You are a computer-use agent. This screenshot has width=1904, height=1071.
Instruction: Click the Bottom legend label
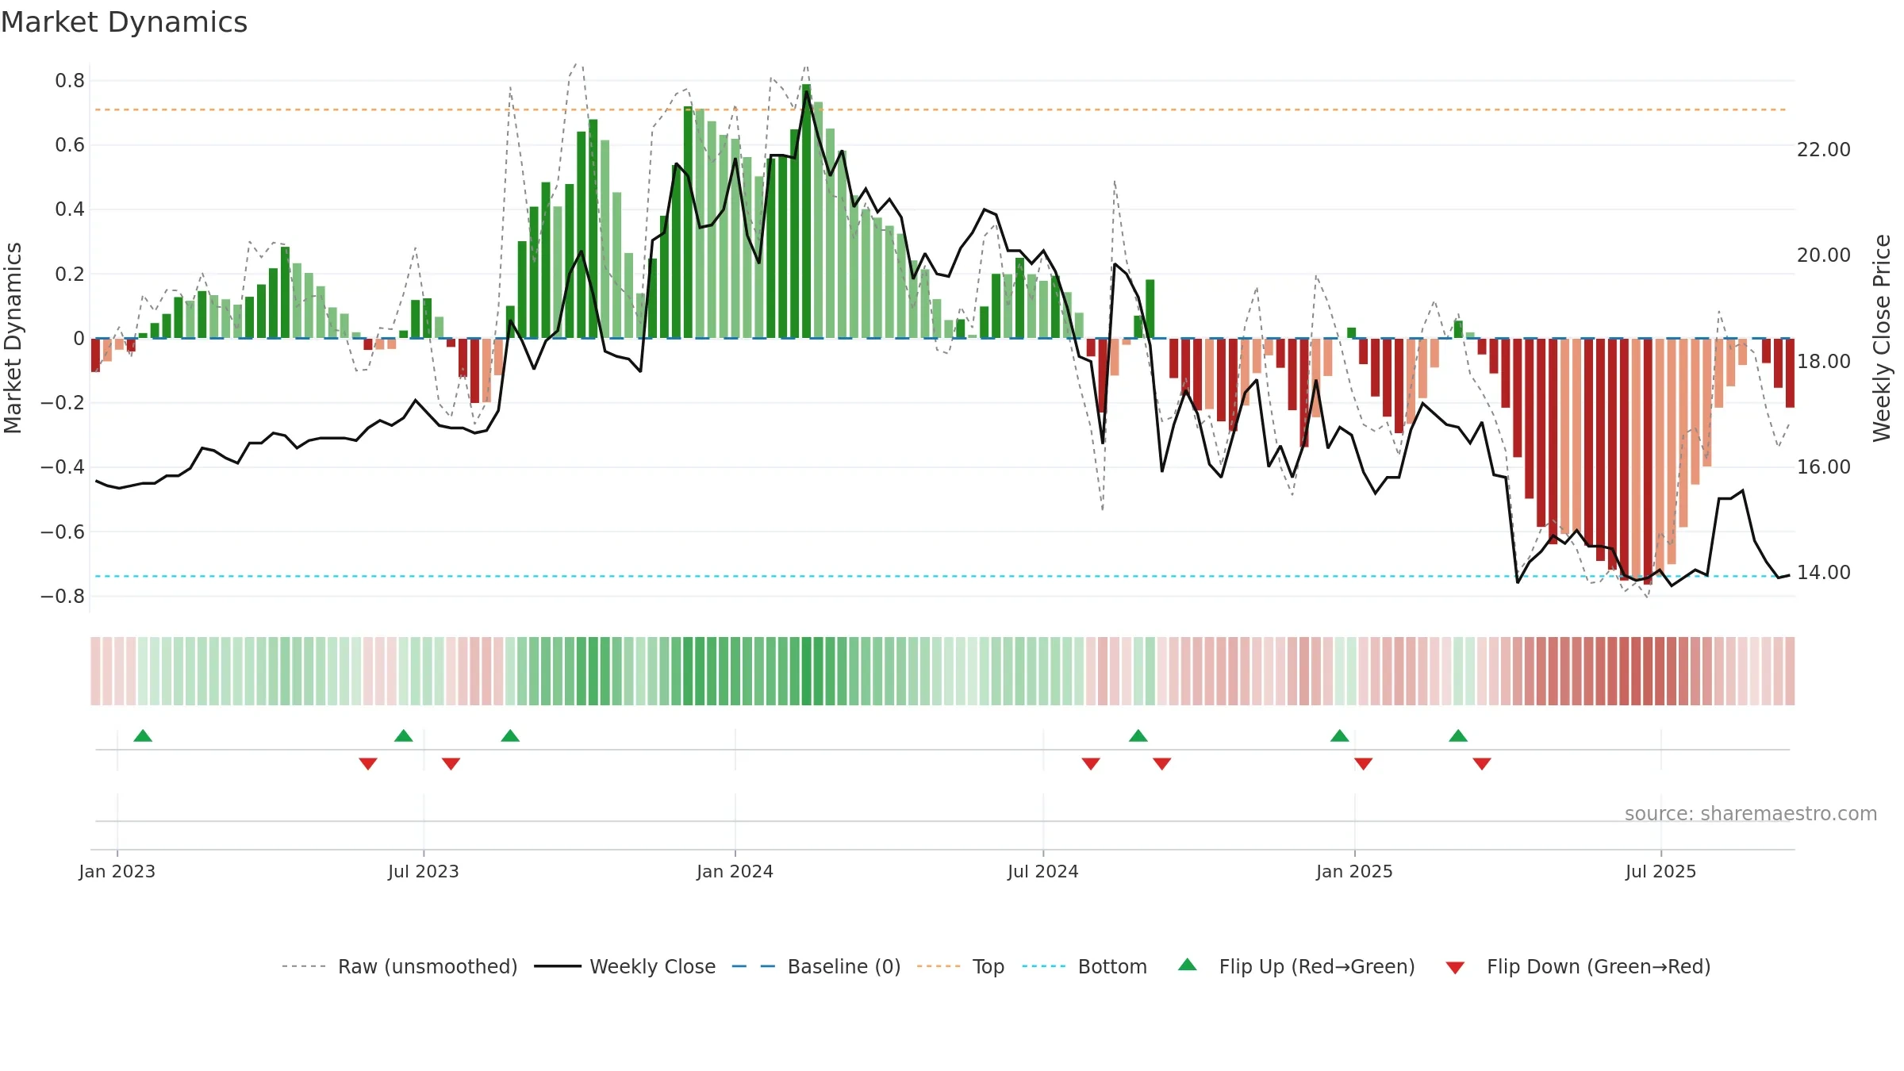(1112, 966)
